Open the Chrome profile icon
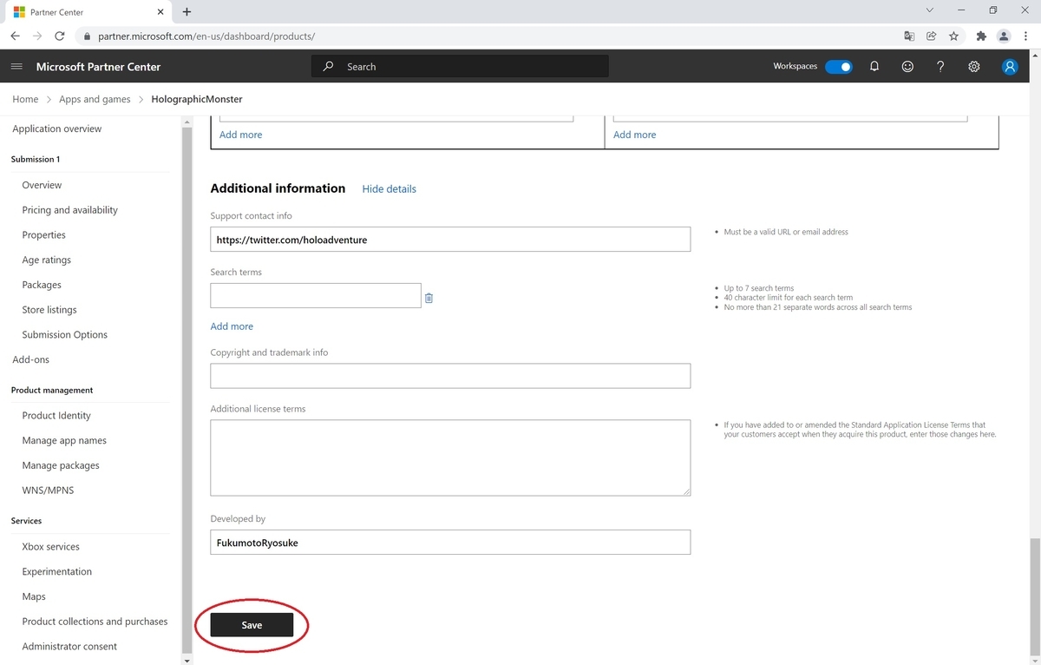 1004,36
